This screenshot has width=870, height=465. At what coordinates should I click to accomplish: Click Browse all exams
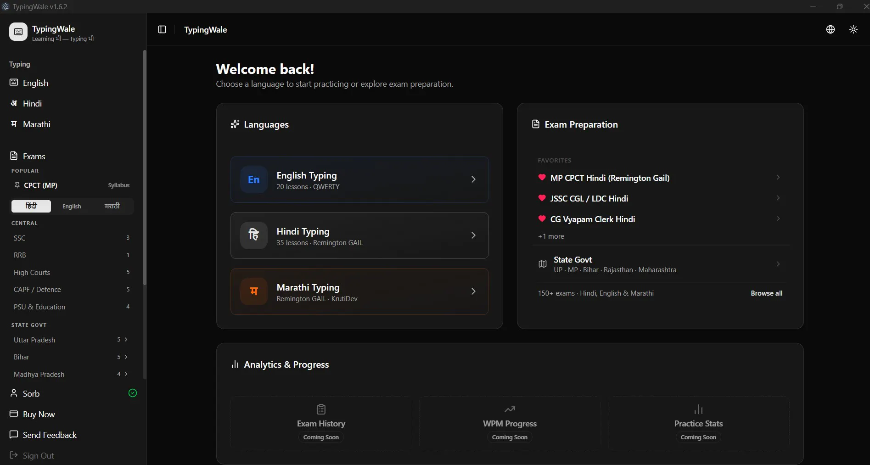tap(767, 293)
